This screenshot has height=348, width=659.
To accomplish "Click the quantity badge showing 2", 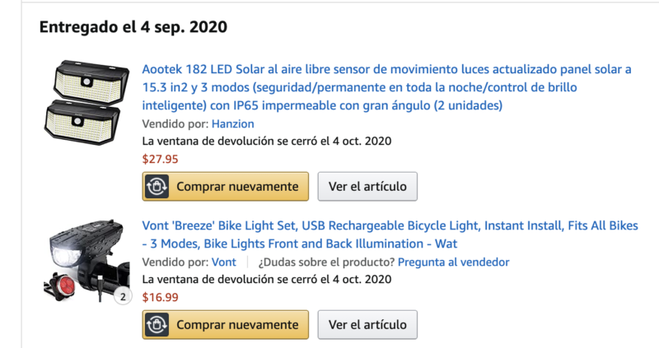I will click(x=123, y=297).
